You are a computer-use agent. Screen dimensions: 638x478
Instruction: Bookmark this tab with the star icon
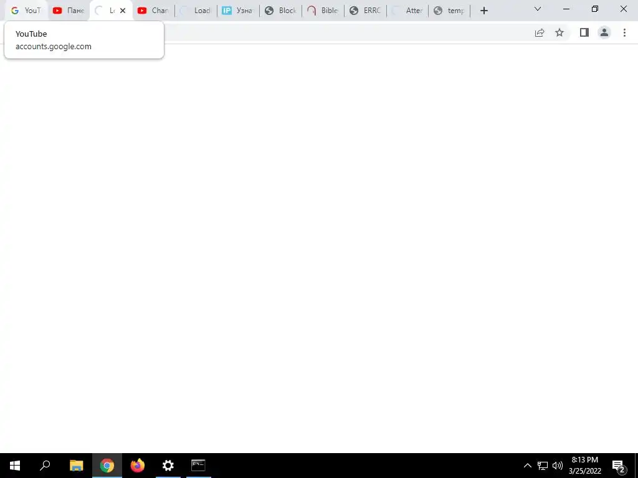point(559,32)
